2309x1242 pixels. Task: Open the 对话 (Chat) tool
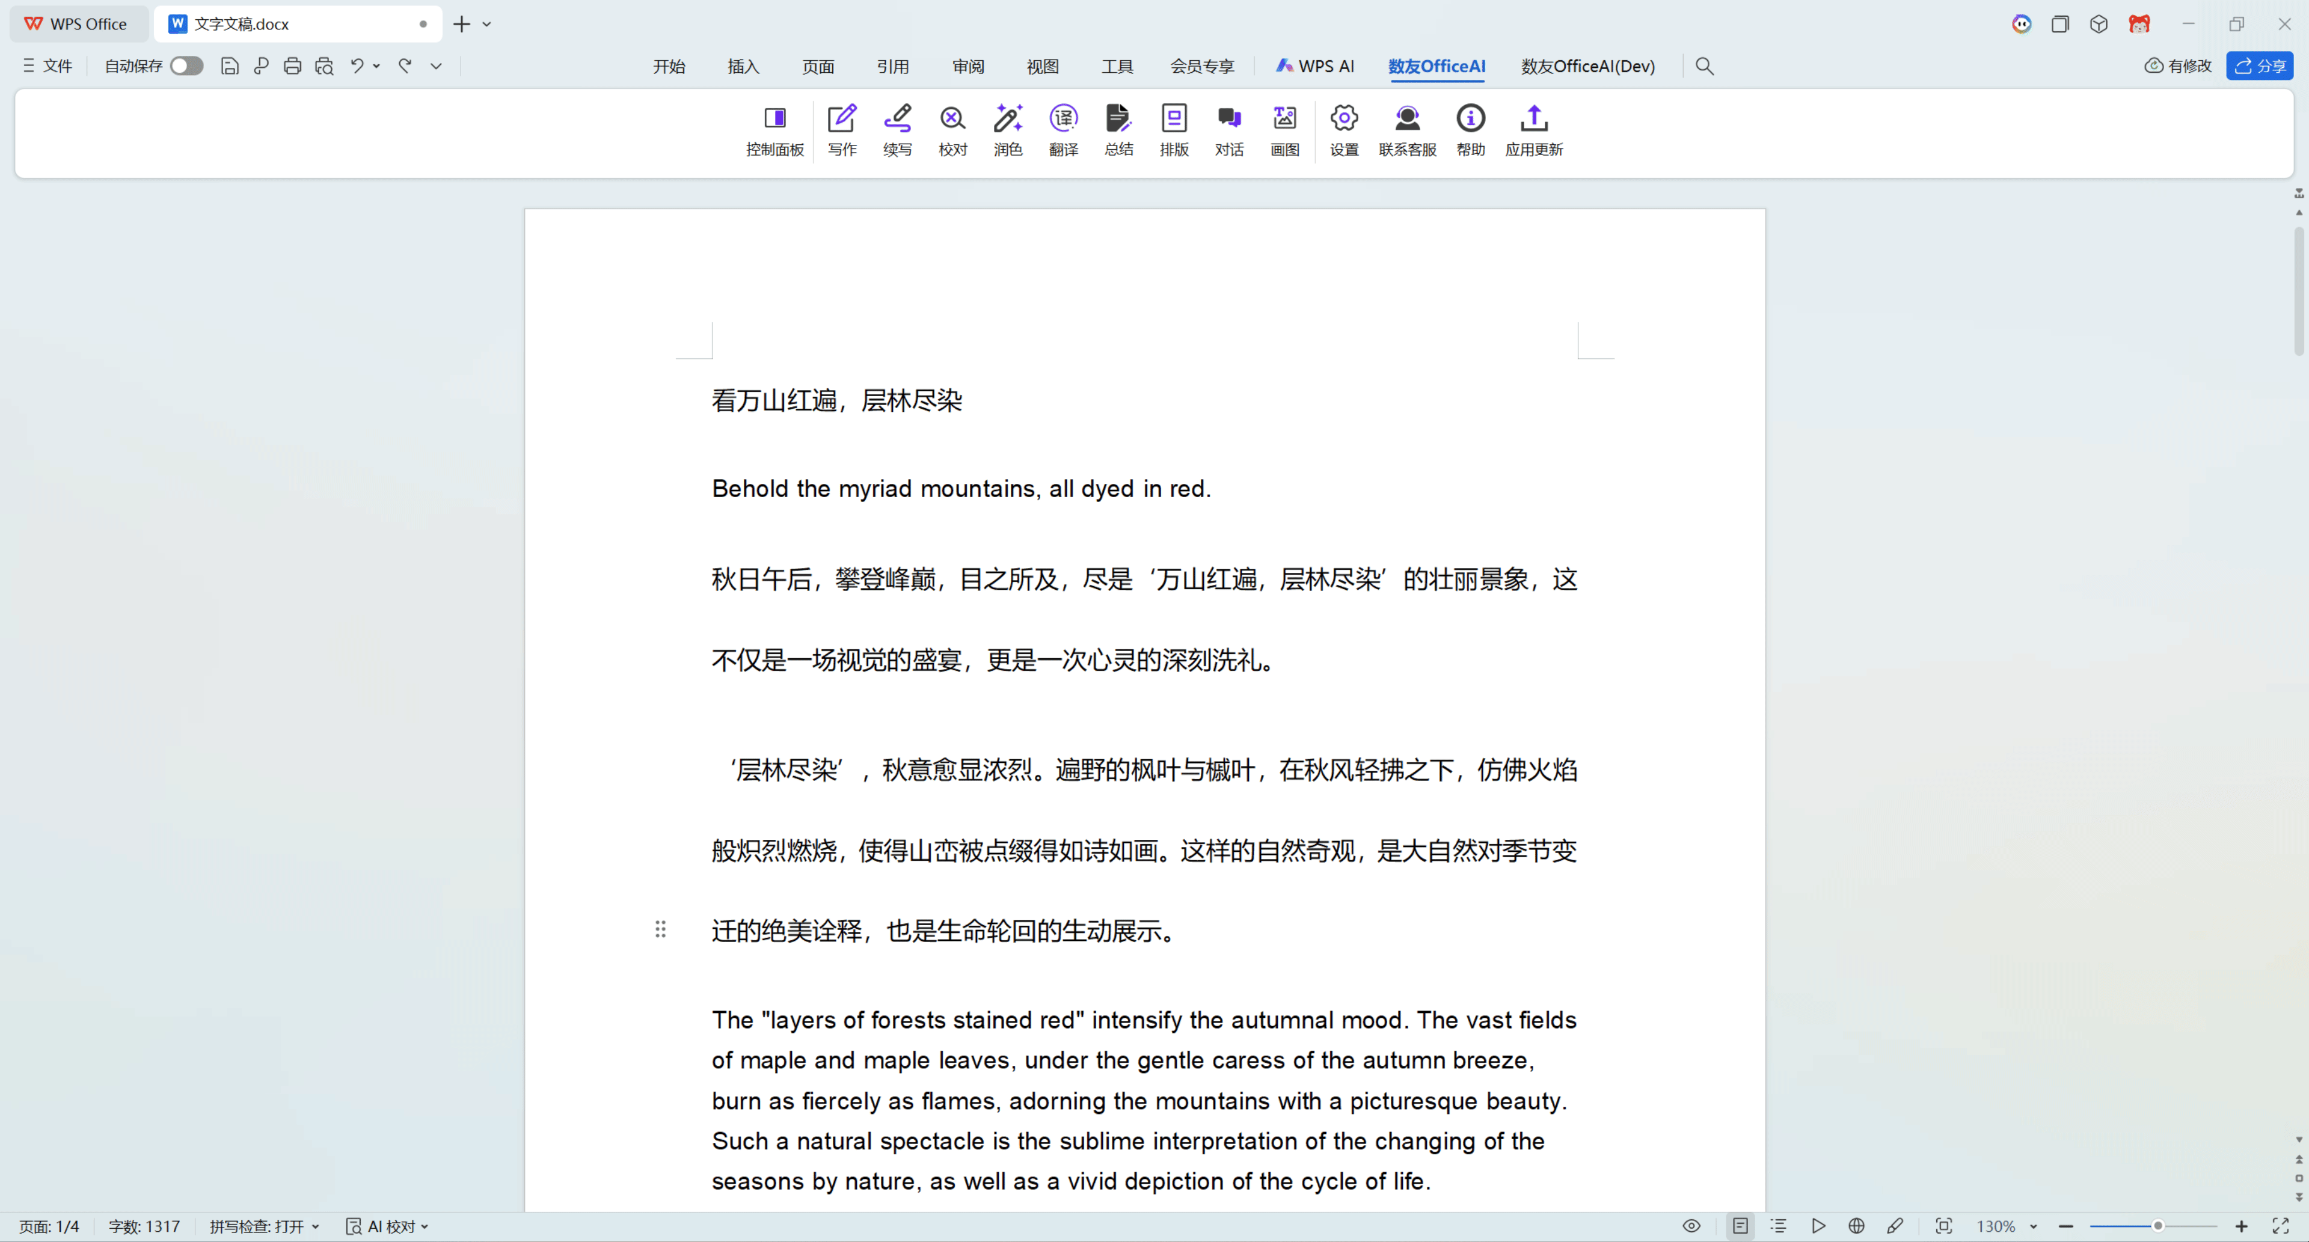coord(1229,129)
